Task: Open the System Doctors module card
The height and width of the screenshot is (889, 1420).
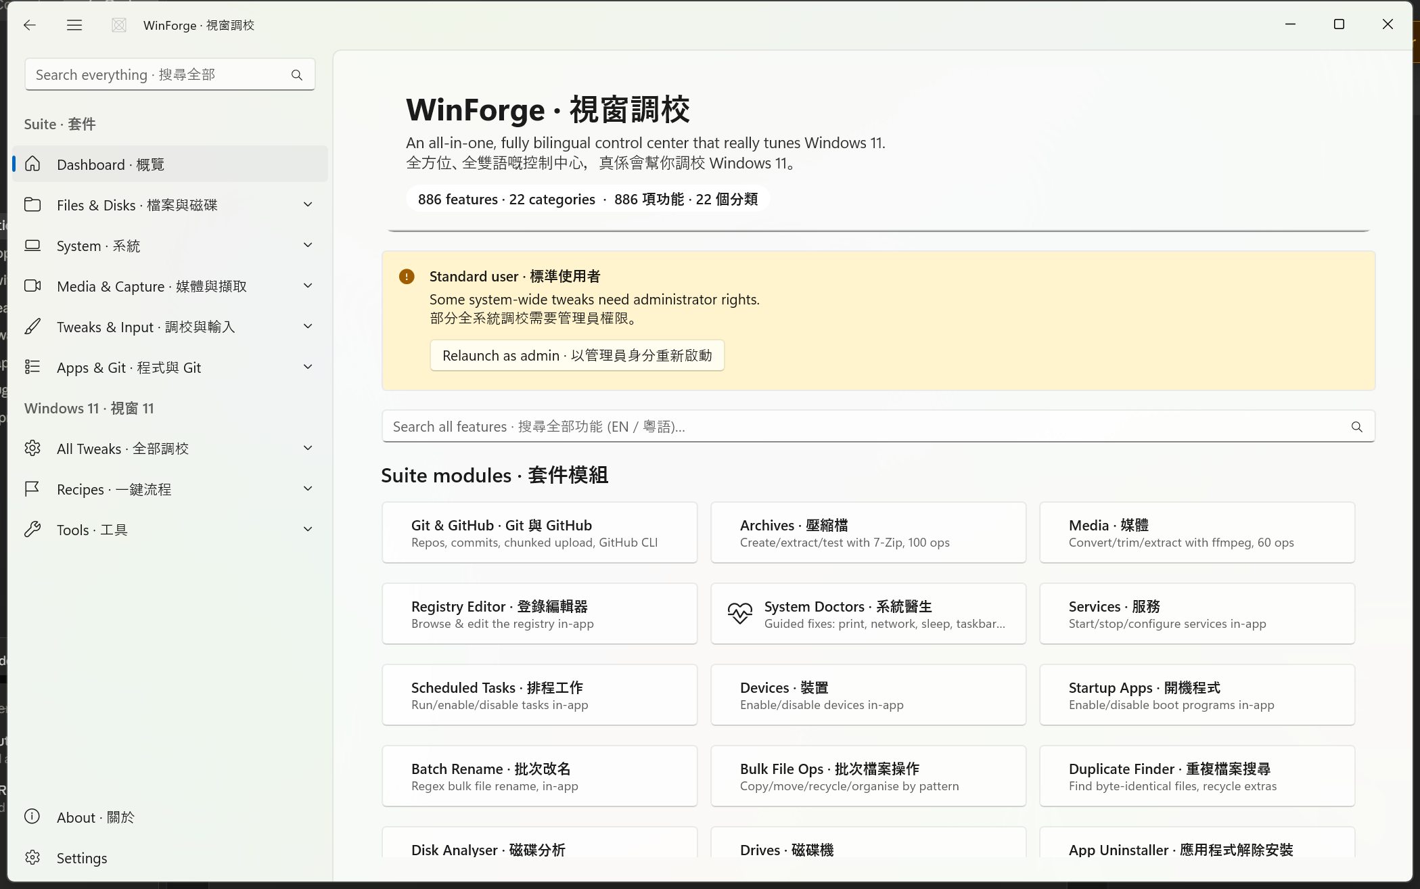Action: click(869, 614)
